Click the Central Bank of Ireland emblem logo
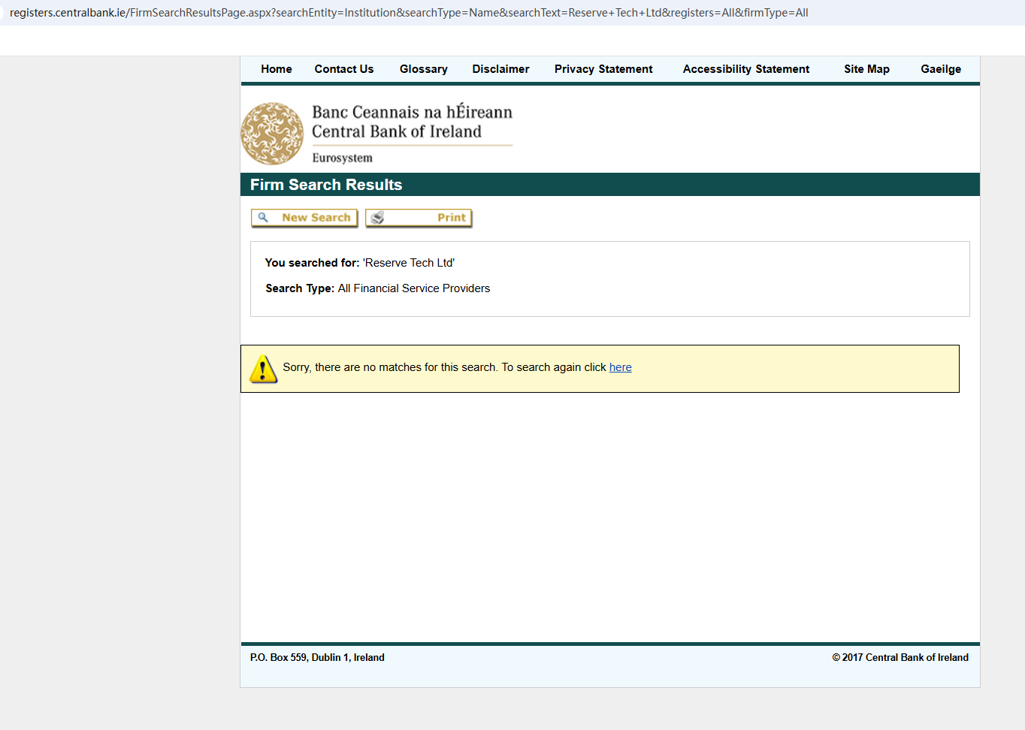The height and width of the screenshot is (730, 1025). click(272, 134)
